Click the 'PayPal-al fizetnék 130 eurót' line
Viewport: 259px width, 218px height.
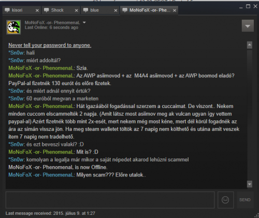(60, 84)
